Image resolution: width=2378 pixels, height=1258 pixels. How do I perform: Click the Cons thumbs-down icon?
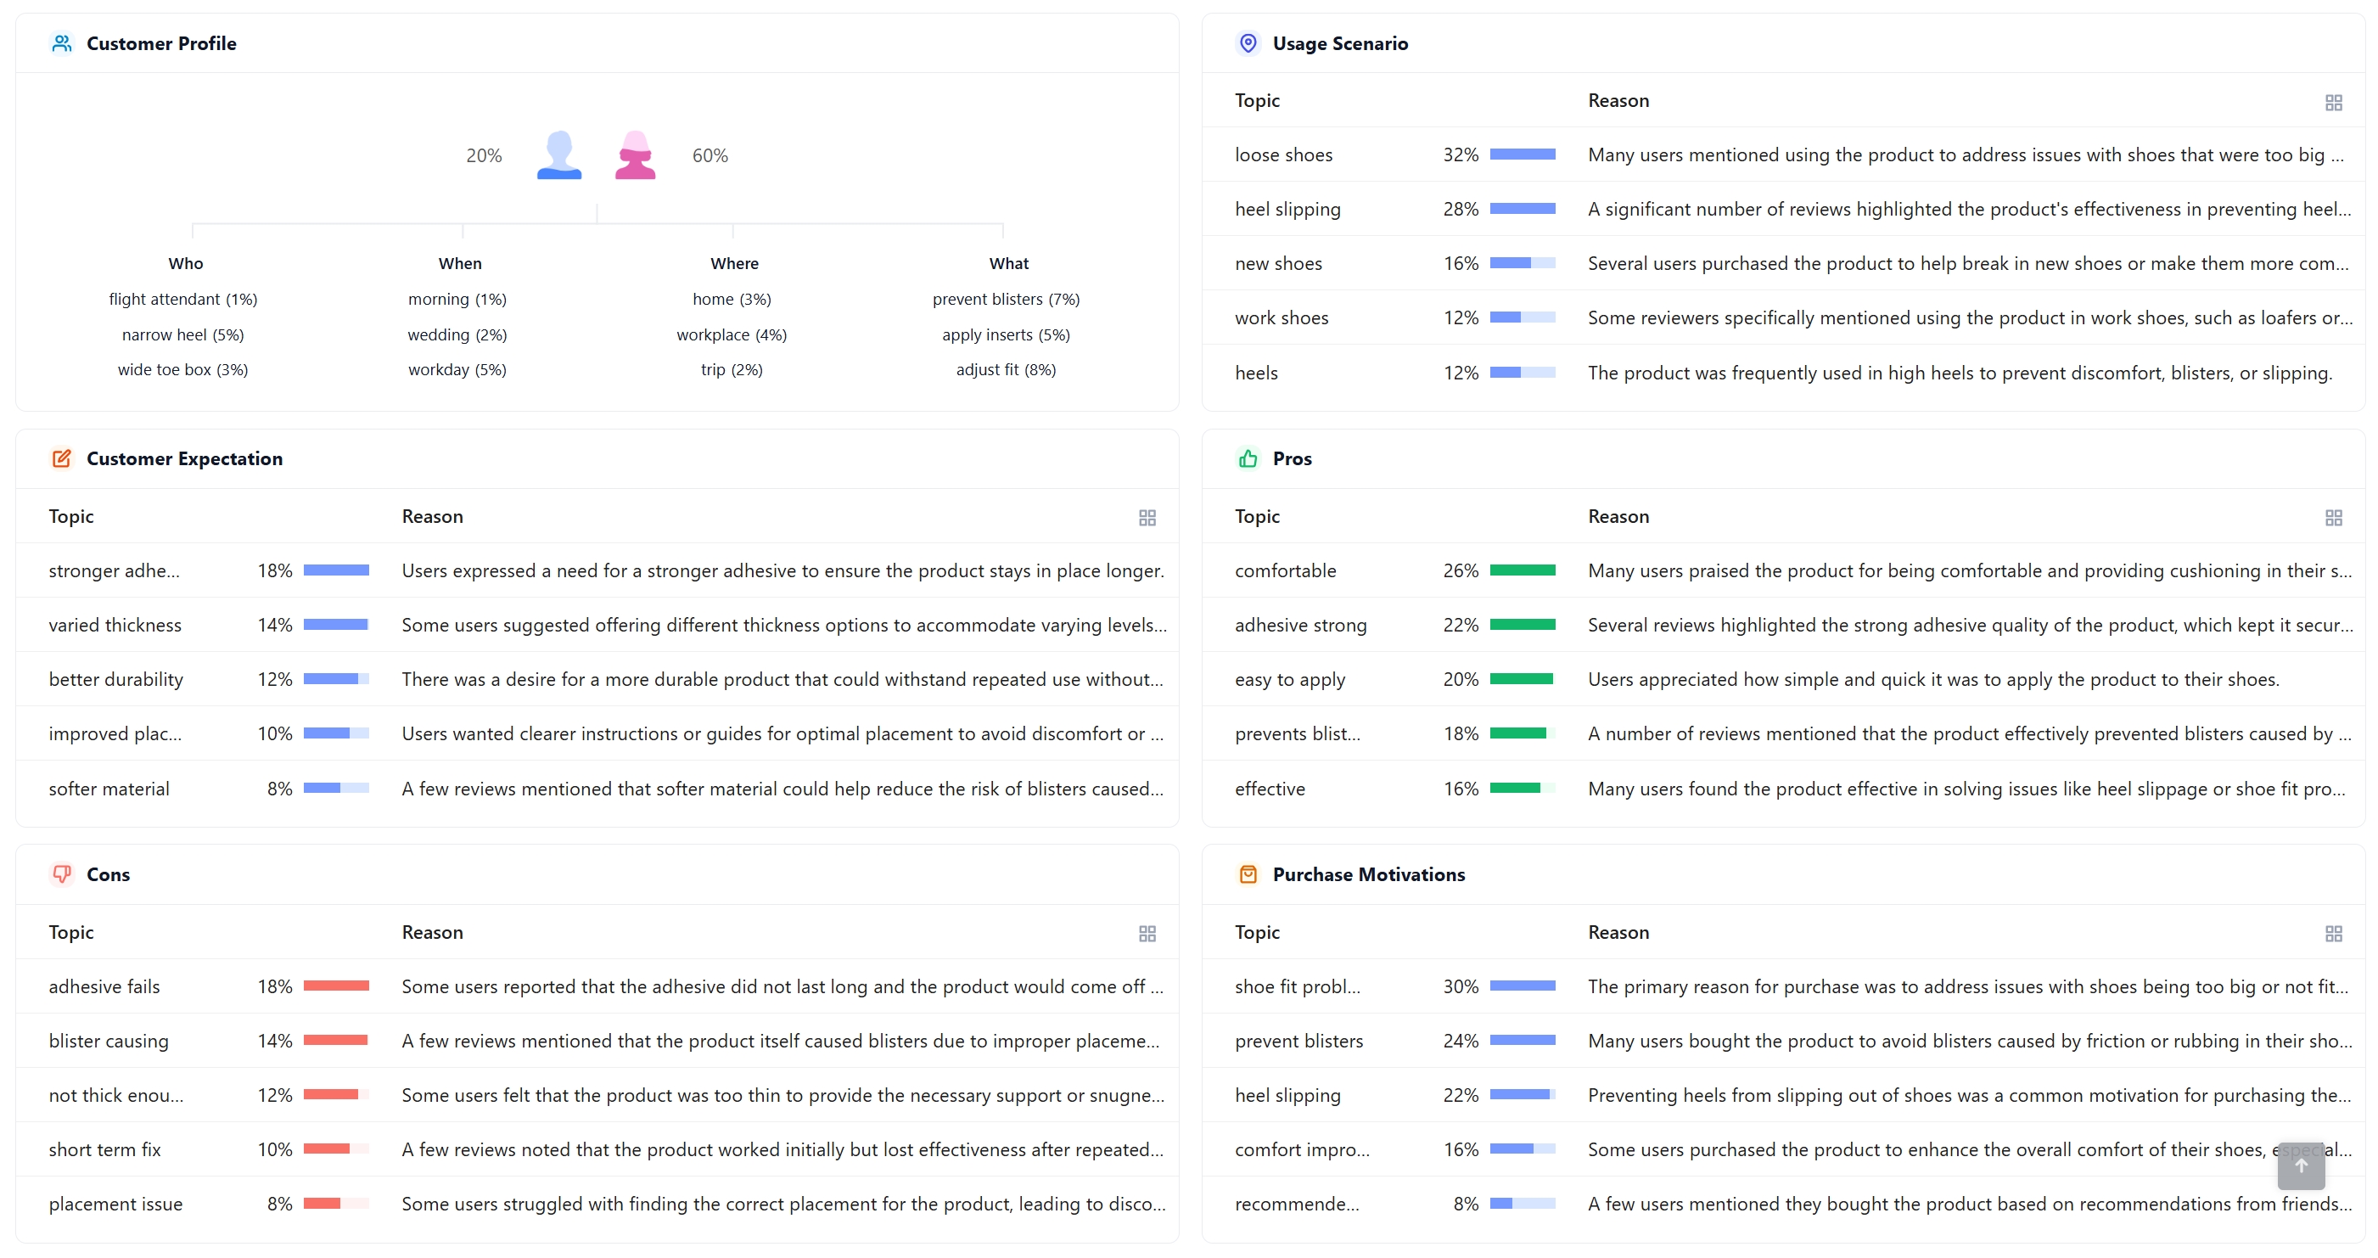[62, 873]
